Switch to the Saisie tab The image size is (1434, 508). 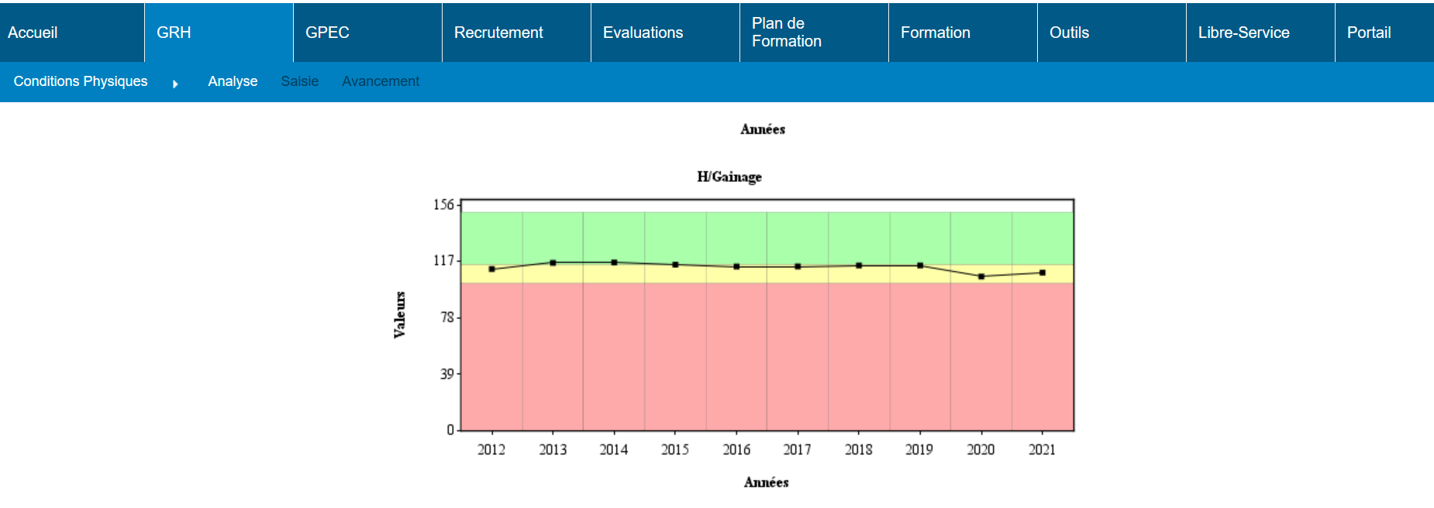pyautogui.click(x=299, y=81)
